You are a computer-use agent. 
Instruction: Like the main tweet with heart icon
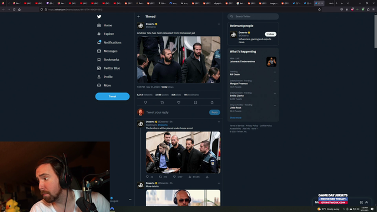tap(178, 102)
